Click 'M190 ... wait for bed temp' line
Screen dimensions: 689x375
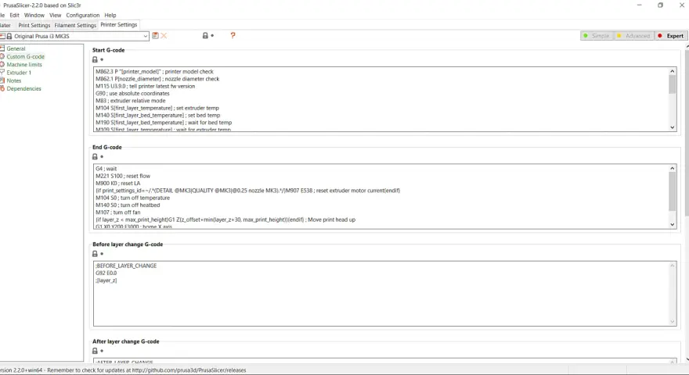(164, 123)
